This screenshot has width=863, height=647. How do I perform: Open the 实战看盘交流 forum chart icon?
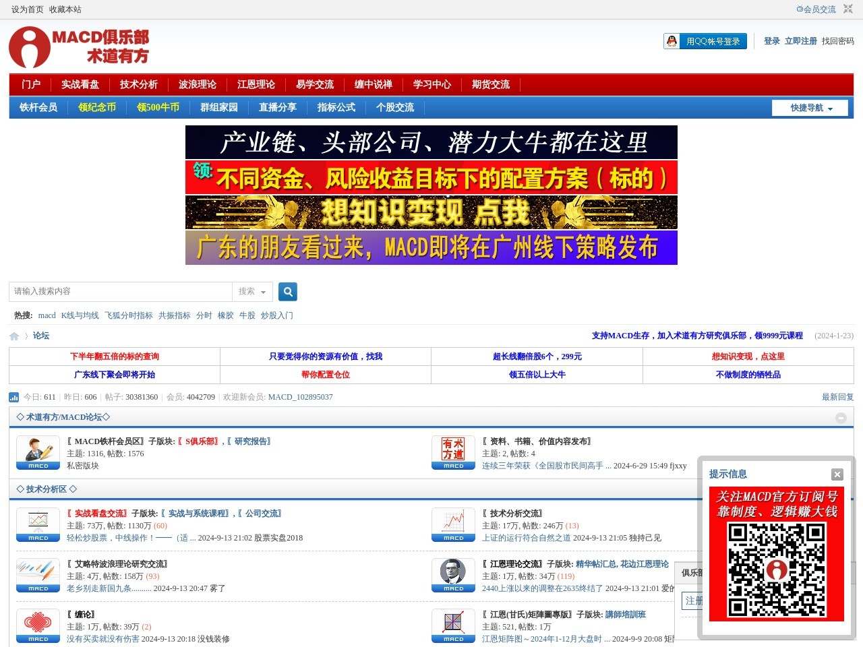coord(38,525)
